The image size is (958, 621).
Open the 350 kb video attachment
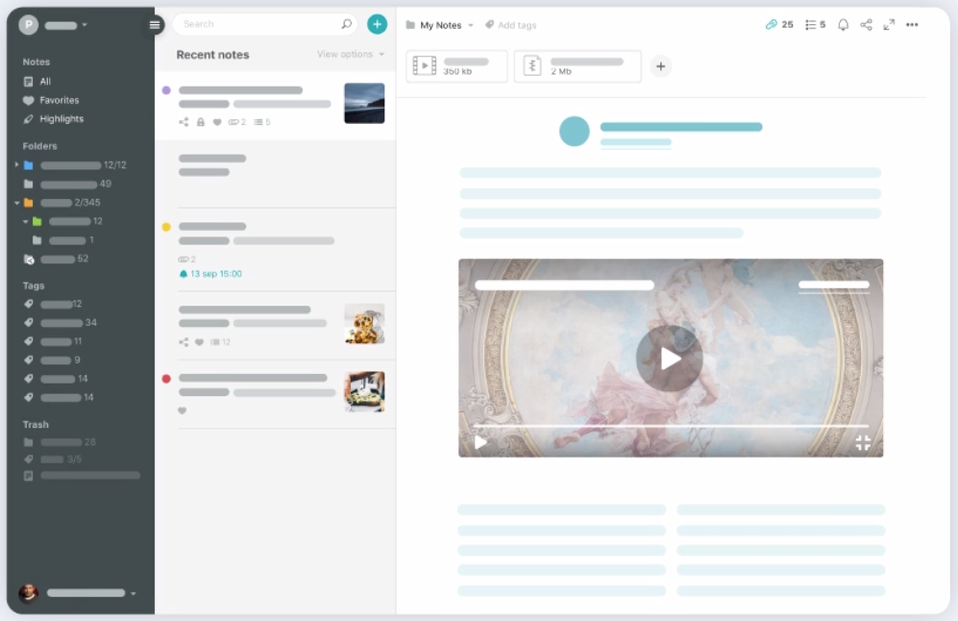click(456, 66)
